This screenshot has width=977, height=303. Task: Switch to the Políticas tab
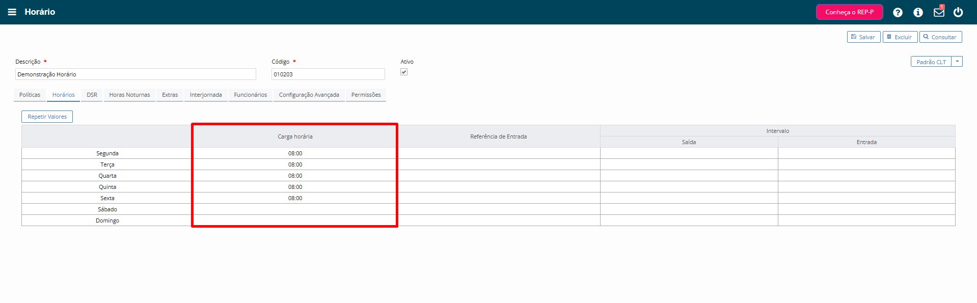30,95
